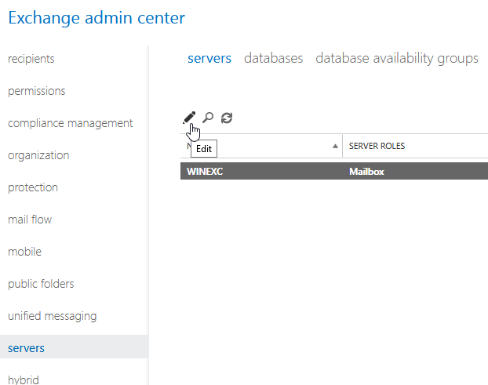Select servers in the left navigation
This screenshot has width=488, height=385.
pyautogui.click(x=26, y=348)
